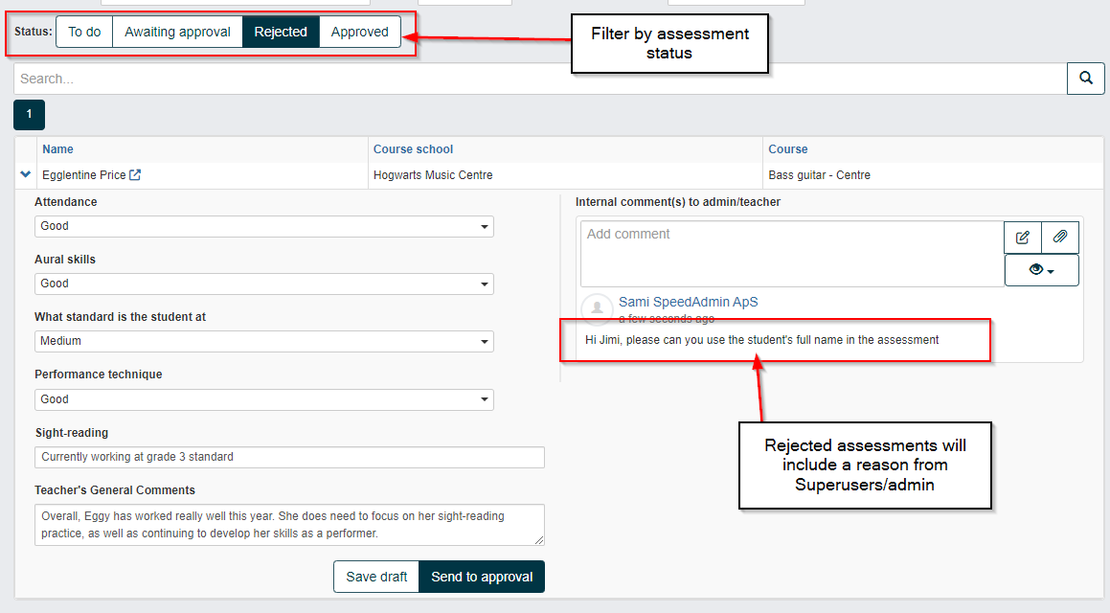Sort by the Course school column header
This screenshot has width=1110, height=613.
click(x=412, y=148)
